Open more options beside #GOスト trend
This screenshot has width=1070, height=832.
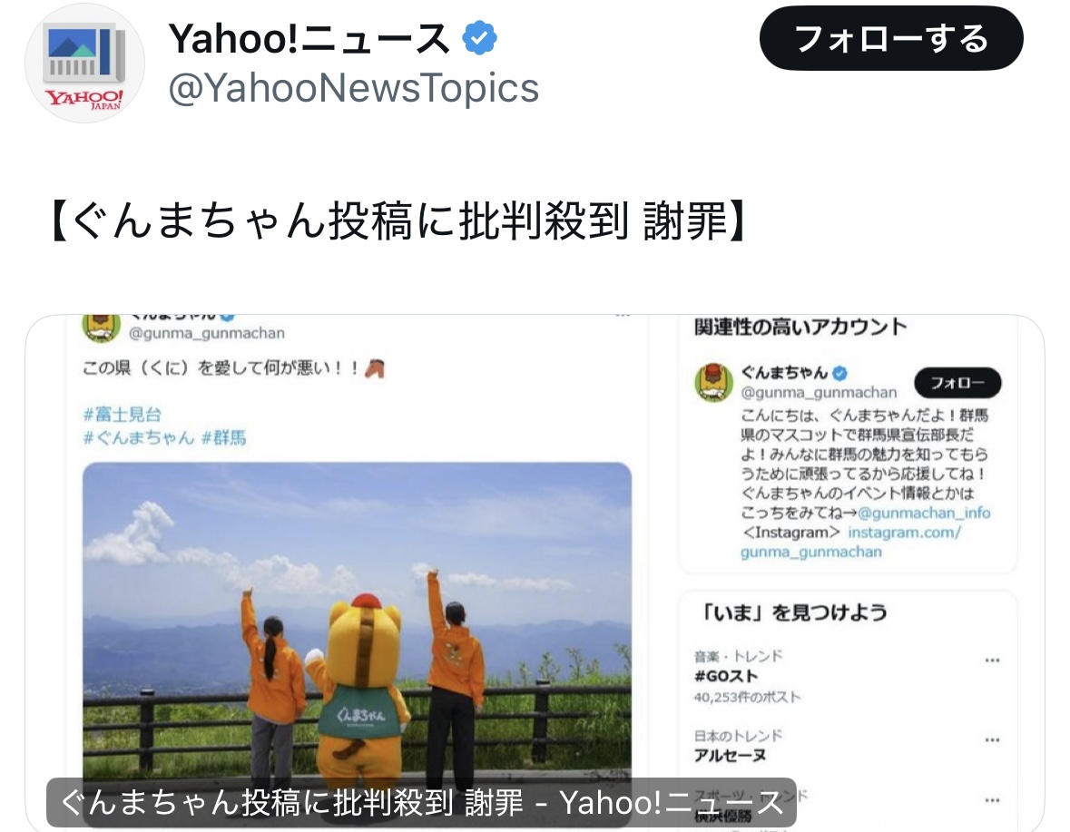tap(992, 661)
